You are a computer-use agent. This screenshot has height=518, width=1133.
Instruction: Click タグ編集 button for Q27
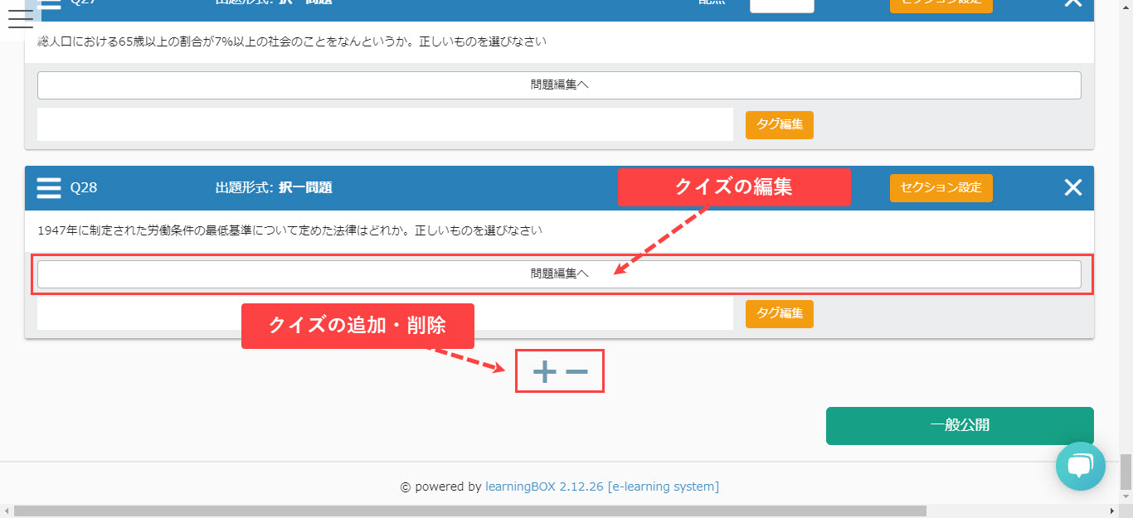(x=779, y=124)
